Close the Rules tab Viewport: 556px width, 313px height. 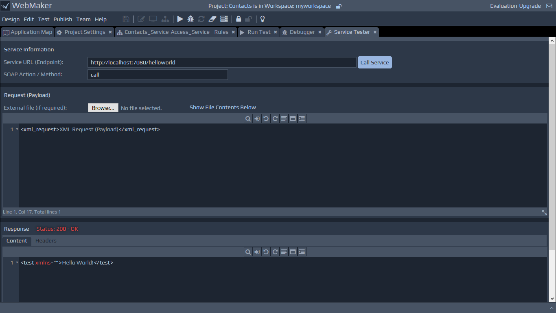[x=233, y=32]
